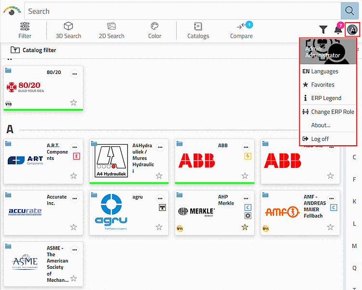The image size is (362, 290).
Task: Open Color search
Action: pyautogui.click(x=154, y=30)
